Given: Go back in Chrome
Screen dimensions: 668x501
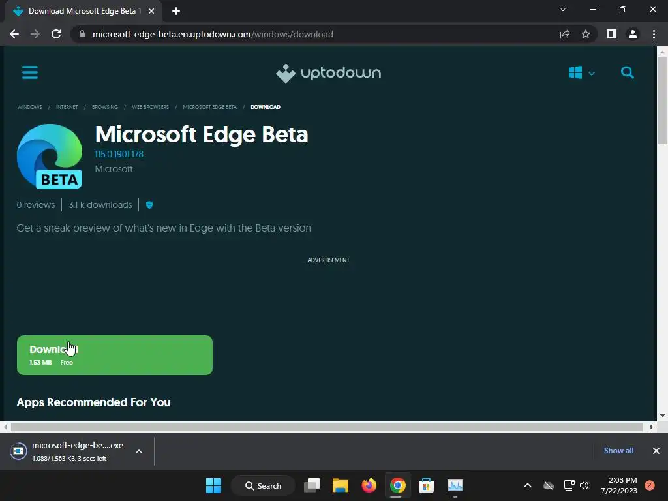Looking at the screenshot, I should 14,34.
